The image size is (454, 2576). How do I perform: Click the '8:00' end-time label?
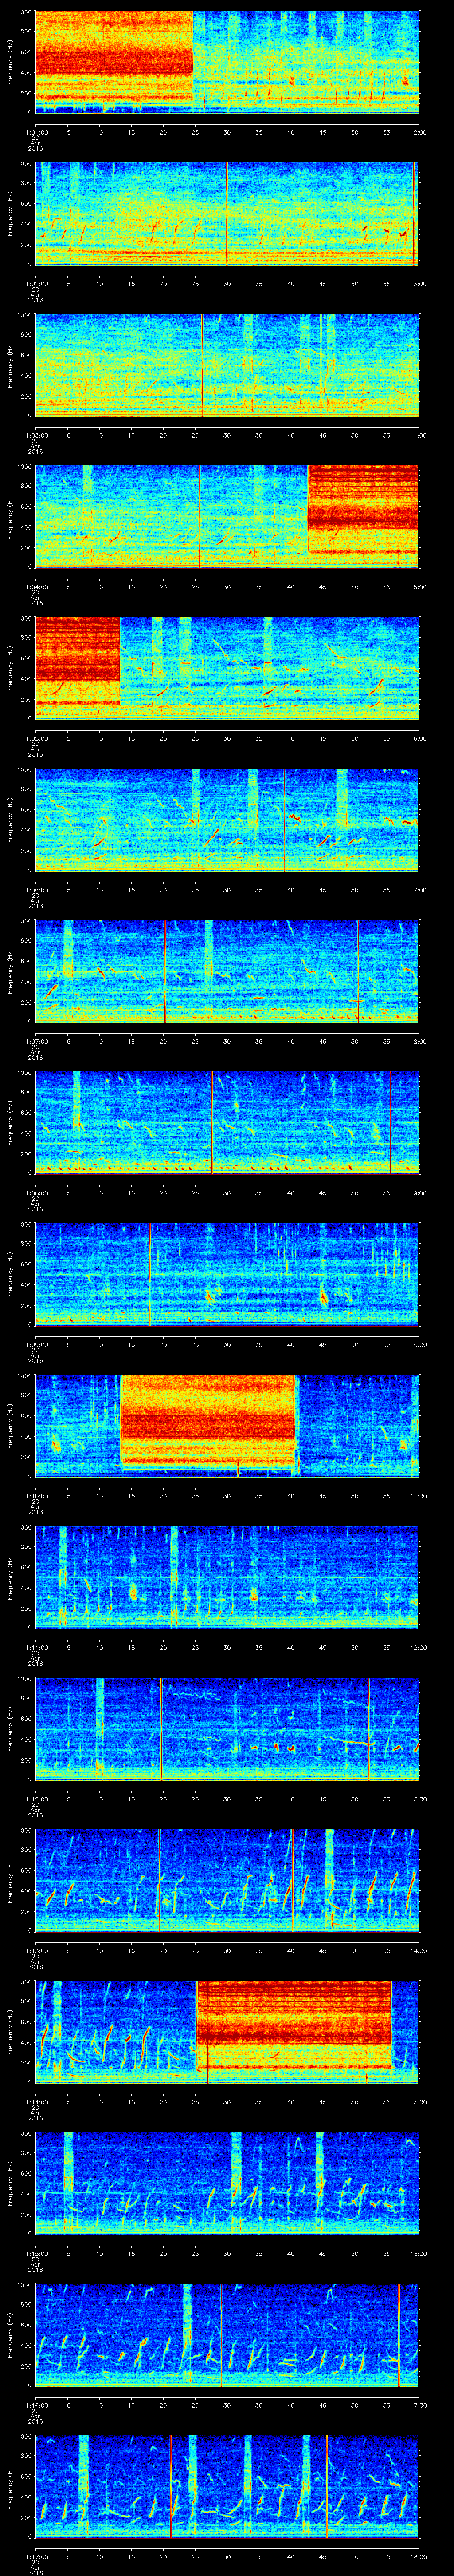pos(419,1041)
